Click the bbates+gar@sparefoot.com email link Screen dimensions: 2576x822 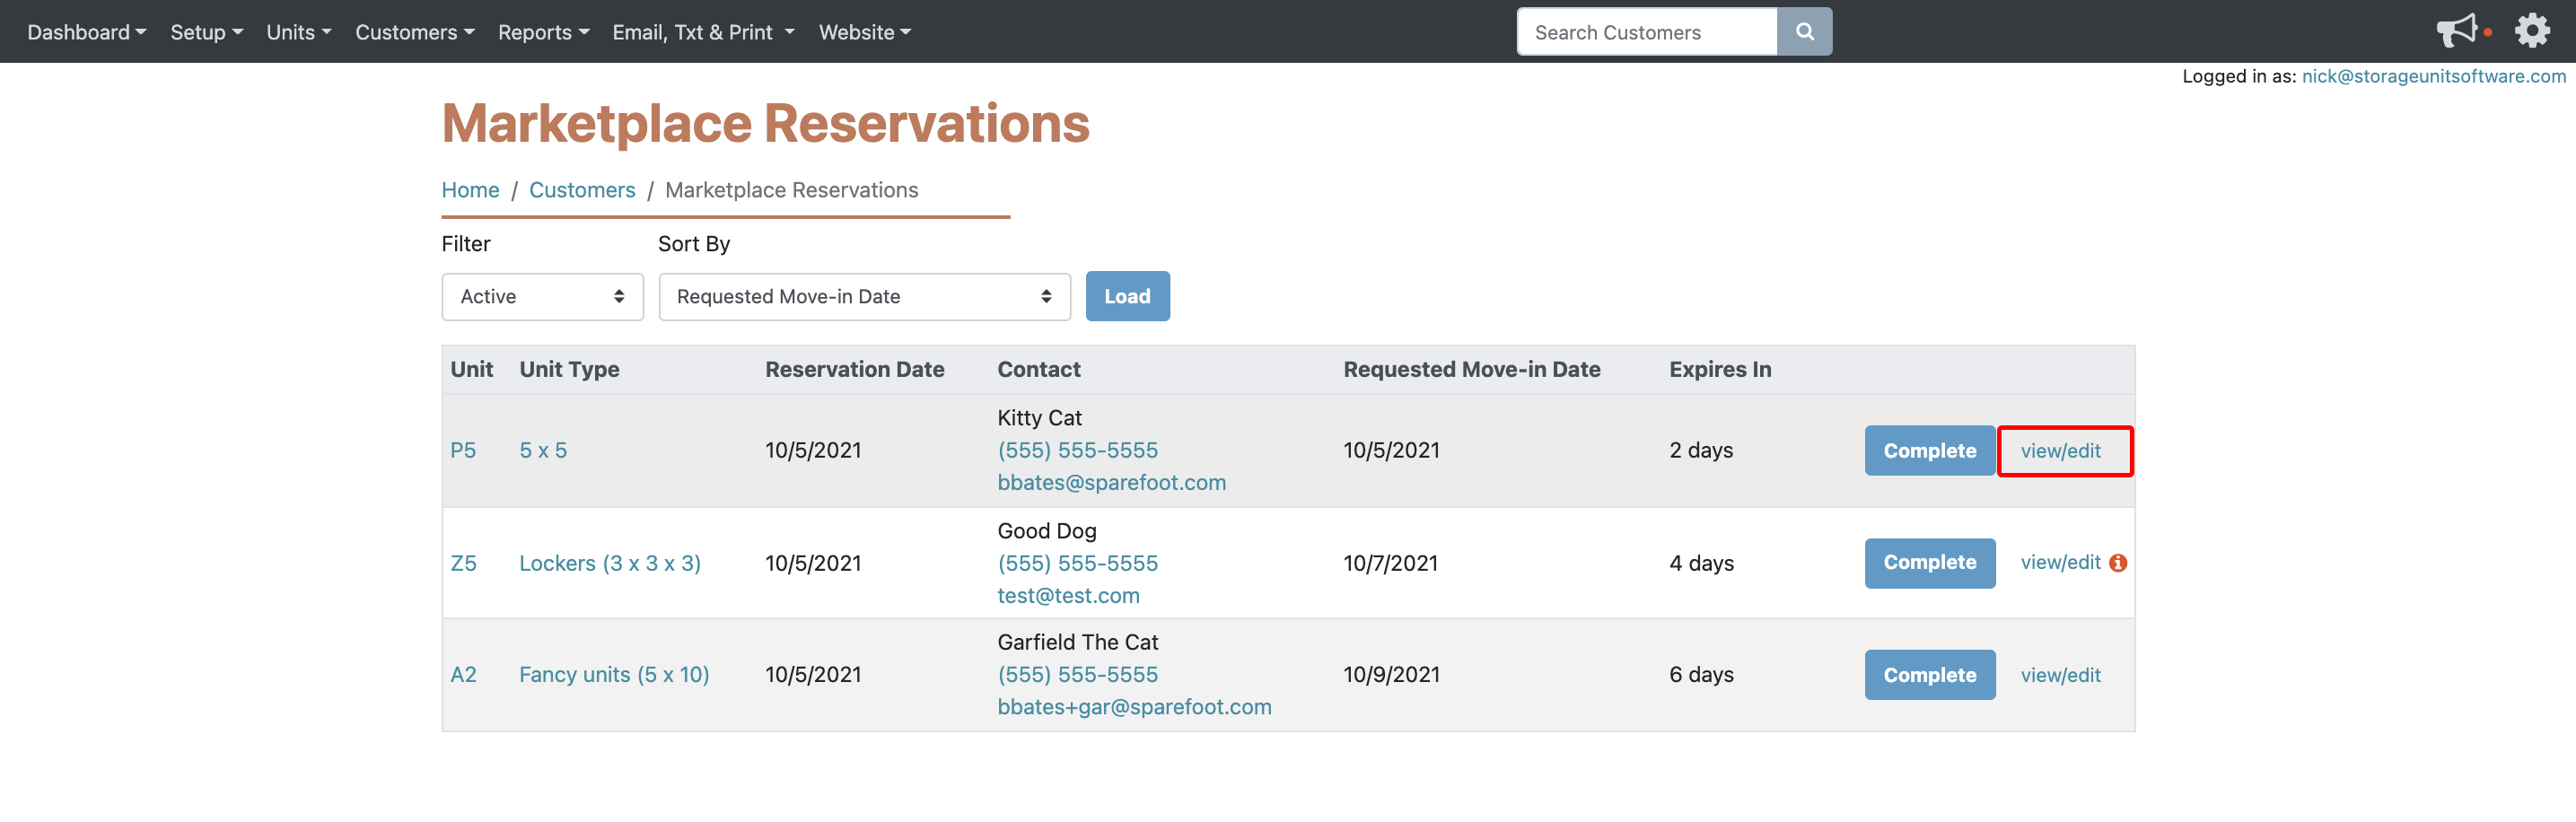(x=1134, y=707)
